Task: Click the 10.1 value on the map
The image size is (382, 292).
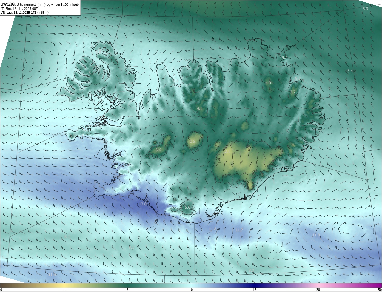Action: point(175,81)
